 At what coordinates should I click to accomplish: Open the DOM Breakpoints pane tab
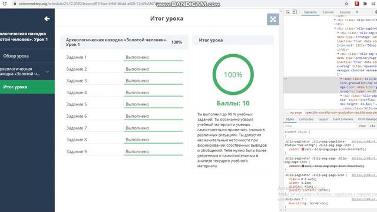[x=367, y=119]
